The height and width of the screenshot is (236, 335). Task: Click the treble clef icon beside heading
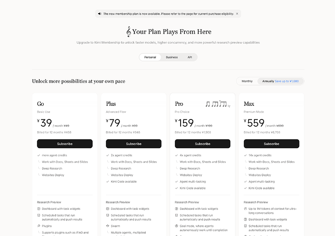(x=128, y=32)
